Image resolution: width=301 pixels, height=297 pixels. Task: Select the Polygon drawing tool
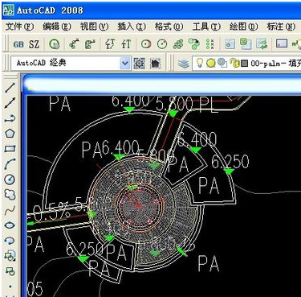[10, 134]
